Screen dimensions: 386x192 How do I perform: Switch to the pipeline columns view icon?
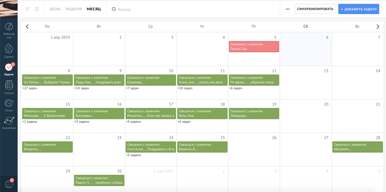pyautogui.click(x=28, y=9)
